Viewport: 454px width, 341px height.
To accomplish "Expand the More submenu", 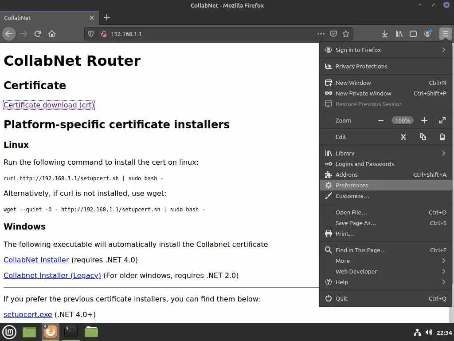I will [x=386, y=261].
